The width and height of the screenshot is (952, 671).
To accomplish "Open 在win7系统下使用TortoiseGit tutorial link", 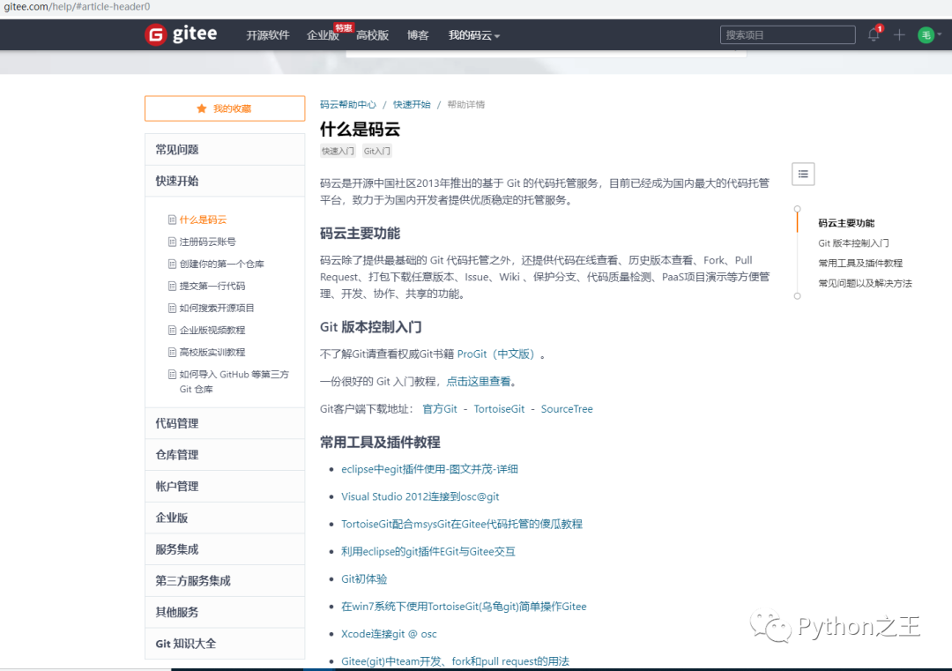I will point(464,606).
